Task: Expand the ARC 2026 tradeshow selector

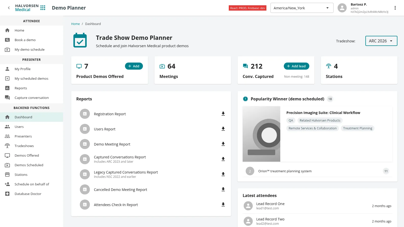Action: 381,41
